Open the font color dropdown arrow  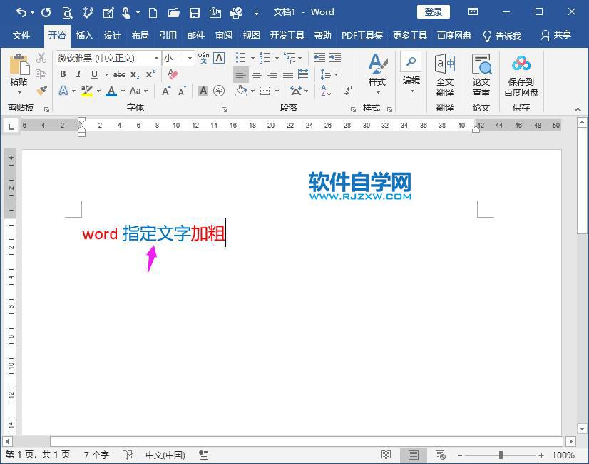click(x=121, y=91)
